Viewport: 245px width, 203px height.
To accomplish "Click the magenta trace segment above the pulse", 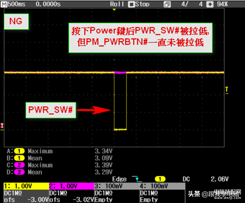I will click(120, 72).
